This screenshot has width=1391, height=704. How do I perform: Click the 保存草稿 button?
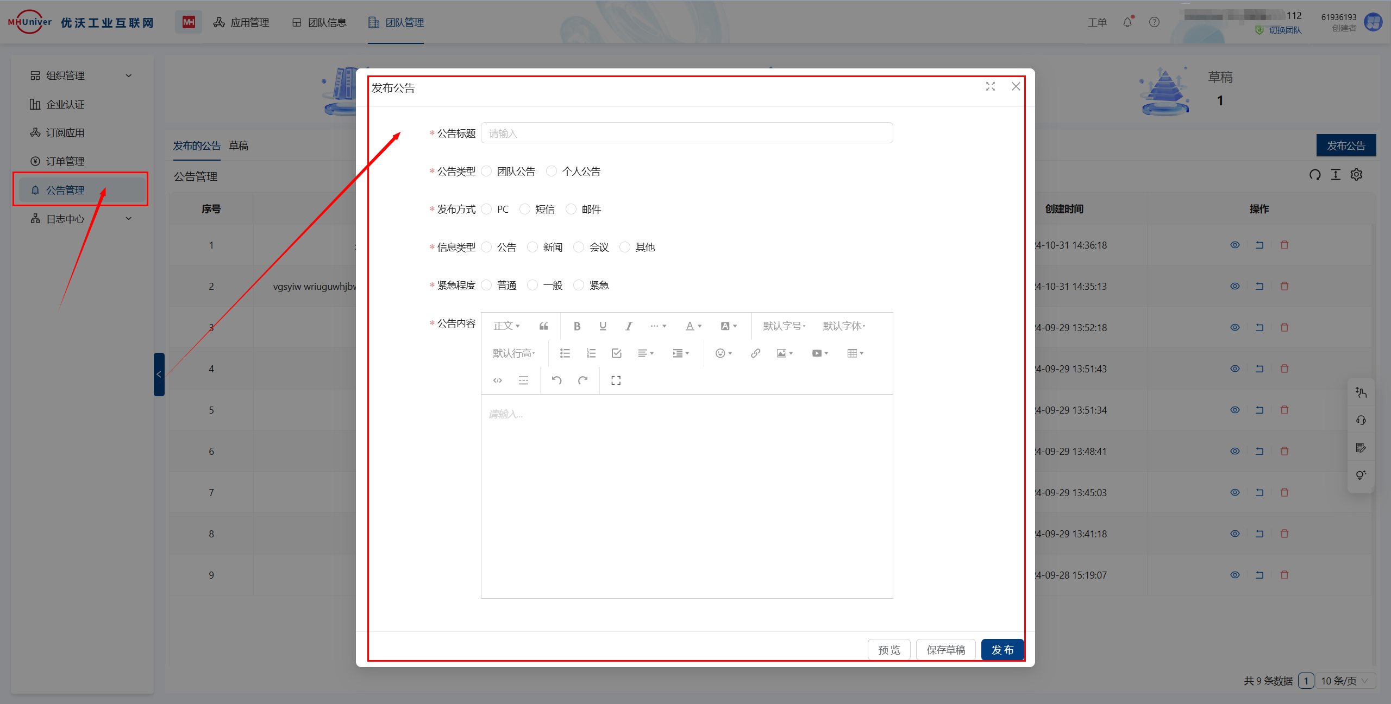[x=945, y=650]
